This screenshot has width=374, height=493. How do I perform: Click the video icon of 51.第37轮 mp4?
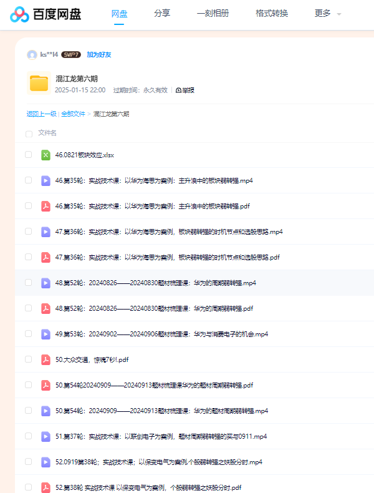point(46,436)
